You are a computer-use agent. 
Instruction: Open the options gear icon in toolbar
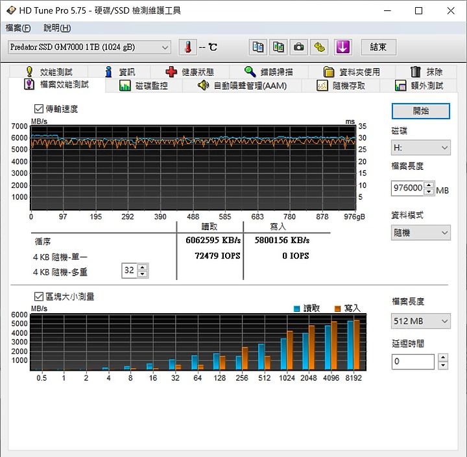click(x=319, y=47)
